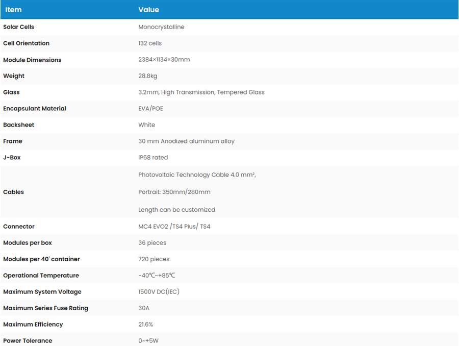Click the 'Module Dimensions' label
The image size is (459, 346).
(32, 60)
